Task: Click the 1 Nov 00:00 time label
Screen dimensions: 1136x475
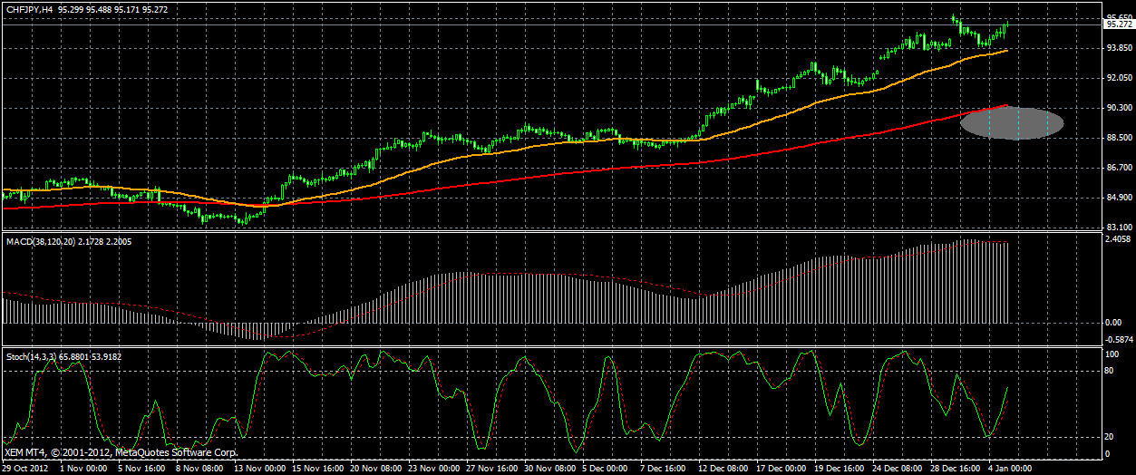Action: pyautogui.click(x=83, y=469)
